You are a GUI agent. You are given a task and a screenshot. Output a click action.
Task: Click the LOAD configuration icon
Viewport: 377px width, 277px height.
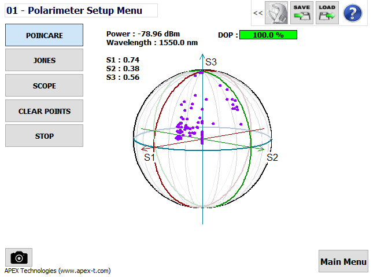click(x=327, y=13)
